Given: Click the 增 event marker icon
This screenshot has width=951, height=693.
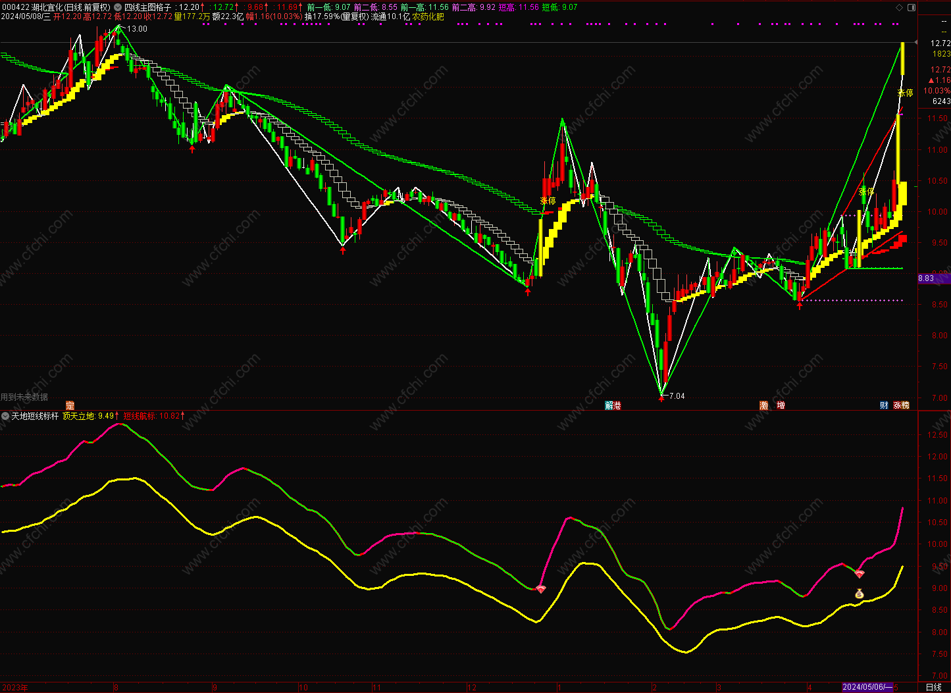Looking at the screenshot, I should pyautogui.click(x=781, y=405).
